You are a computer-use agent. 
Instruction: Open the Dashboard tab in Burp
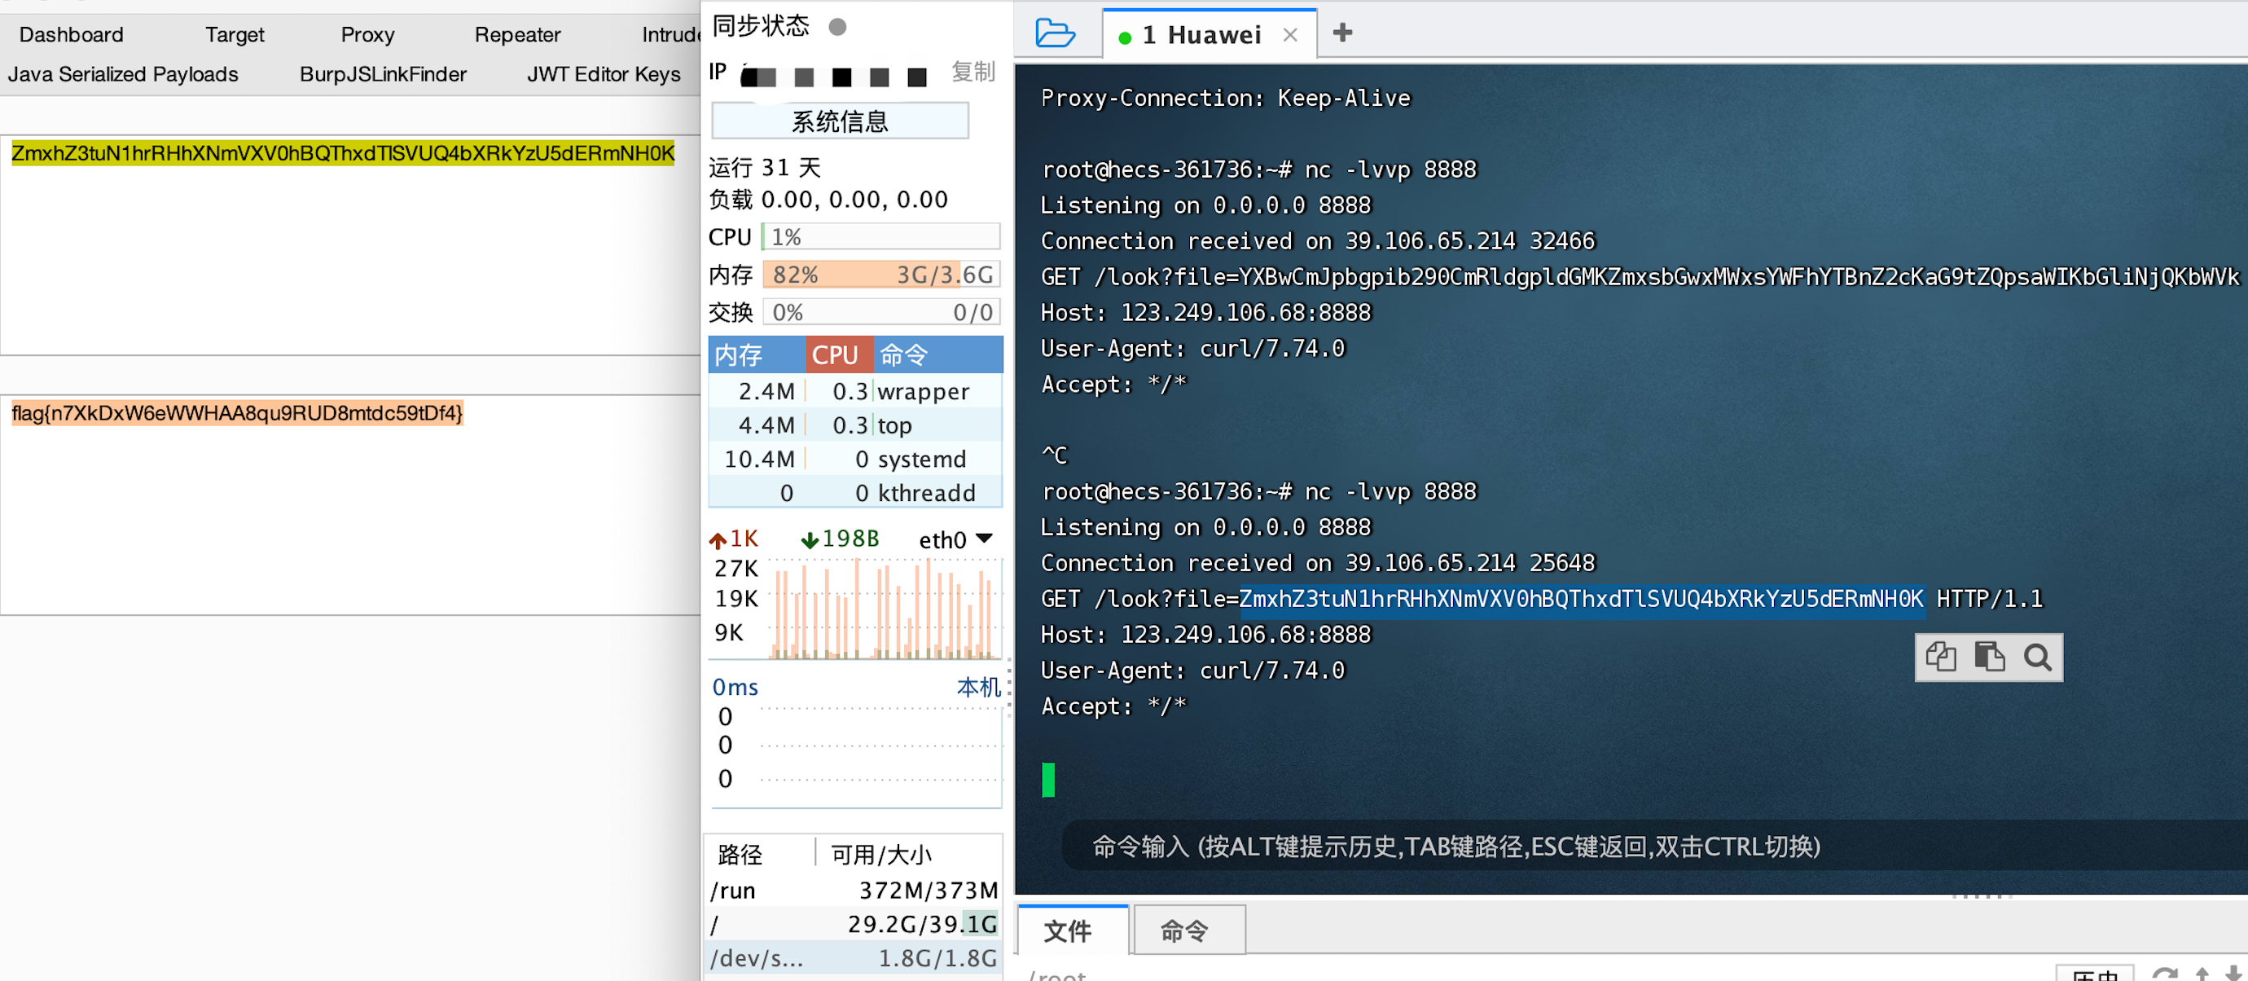point(72,35)
